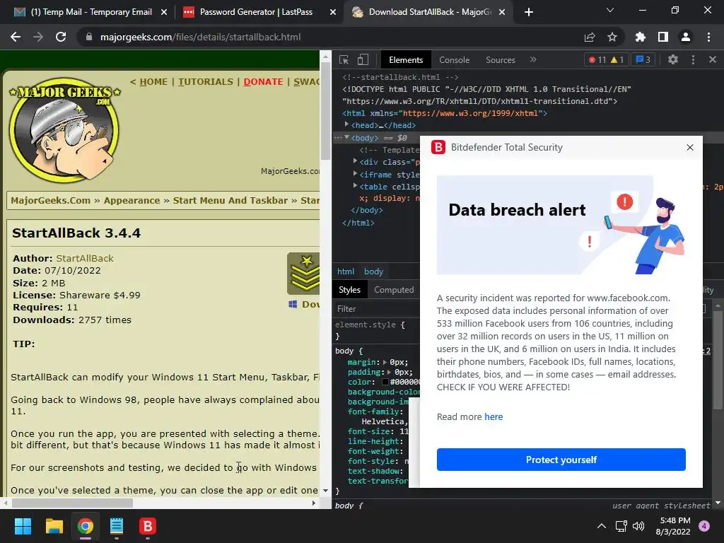This screenshot has height=543, width=724.
Task: Click the styles Filter input field
Action: tap(376, 309)
